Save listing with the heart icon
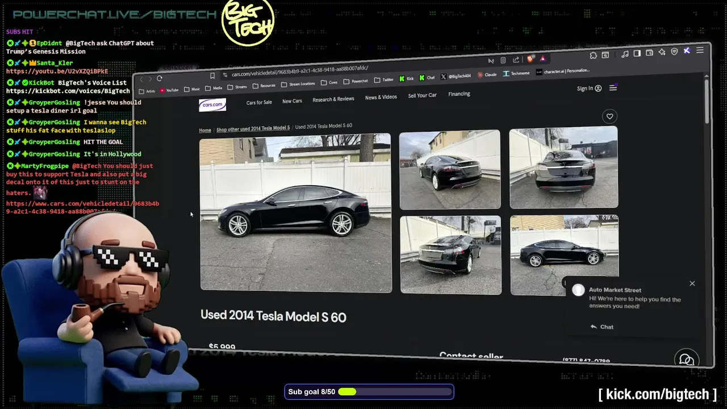 pyautogui.click(x=609, y=116)
